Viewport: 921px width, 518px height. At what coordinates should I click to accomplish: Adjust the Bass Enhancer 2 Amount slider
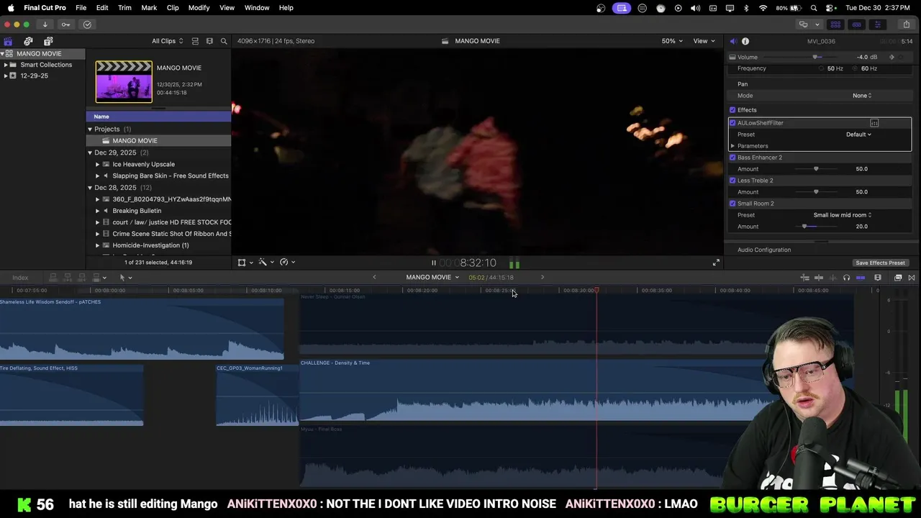[x=816, y=169]
